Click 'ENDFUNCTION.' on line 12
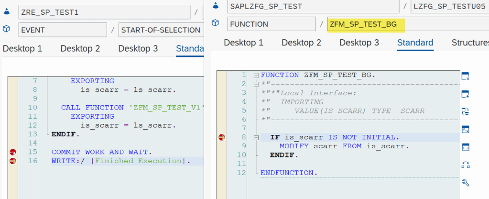The width and height of the screenshot is (489, 199). (289, 173)
